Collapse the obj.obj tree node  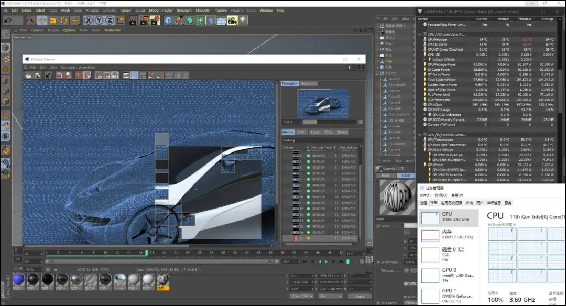tap(377, 73)
